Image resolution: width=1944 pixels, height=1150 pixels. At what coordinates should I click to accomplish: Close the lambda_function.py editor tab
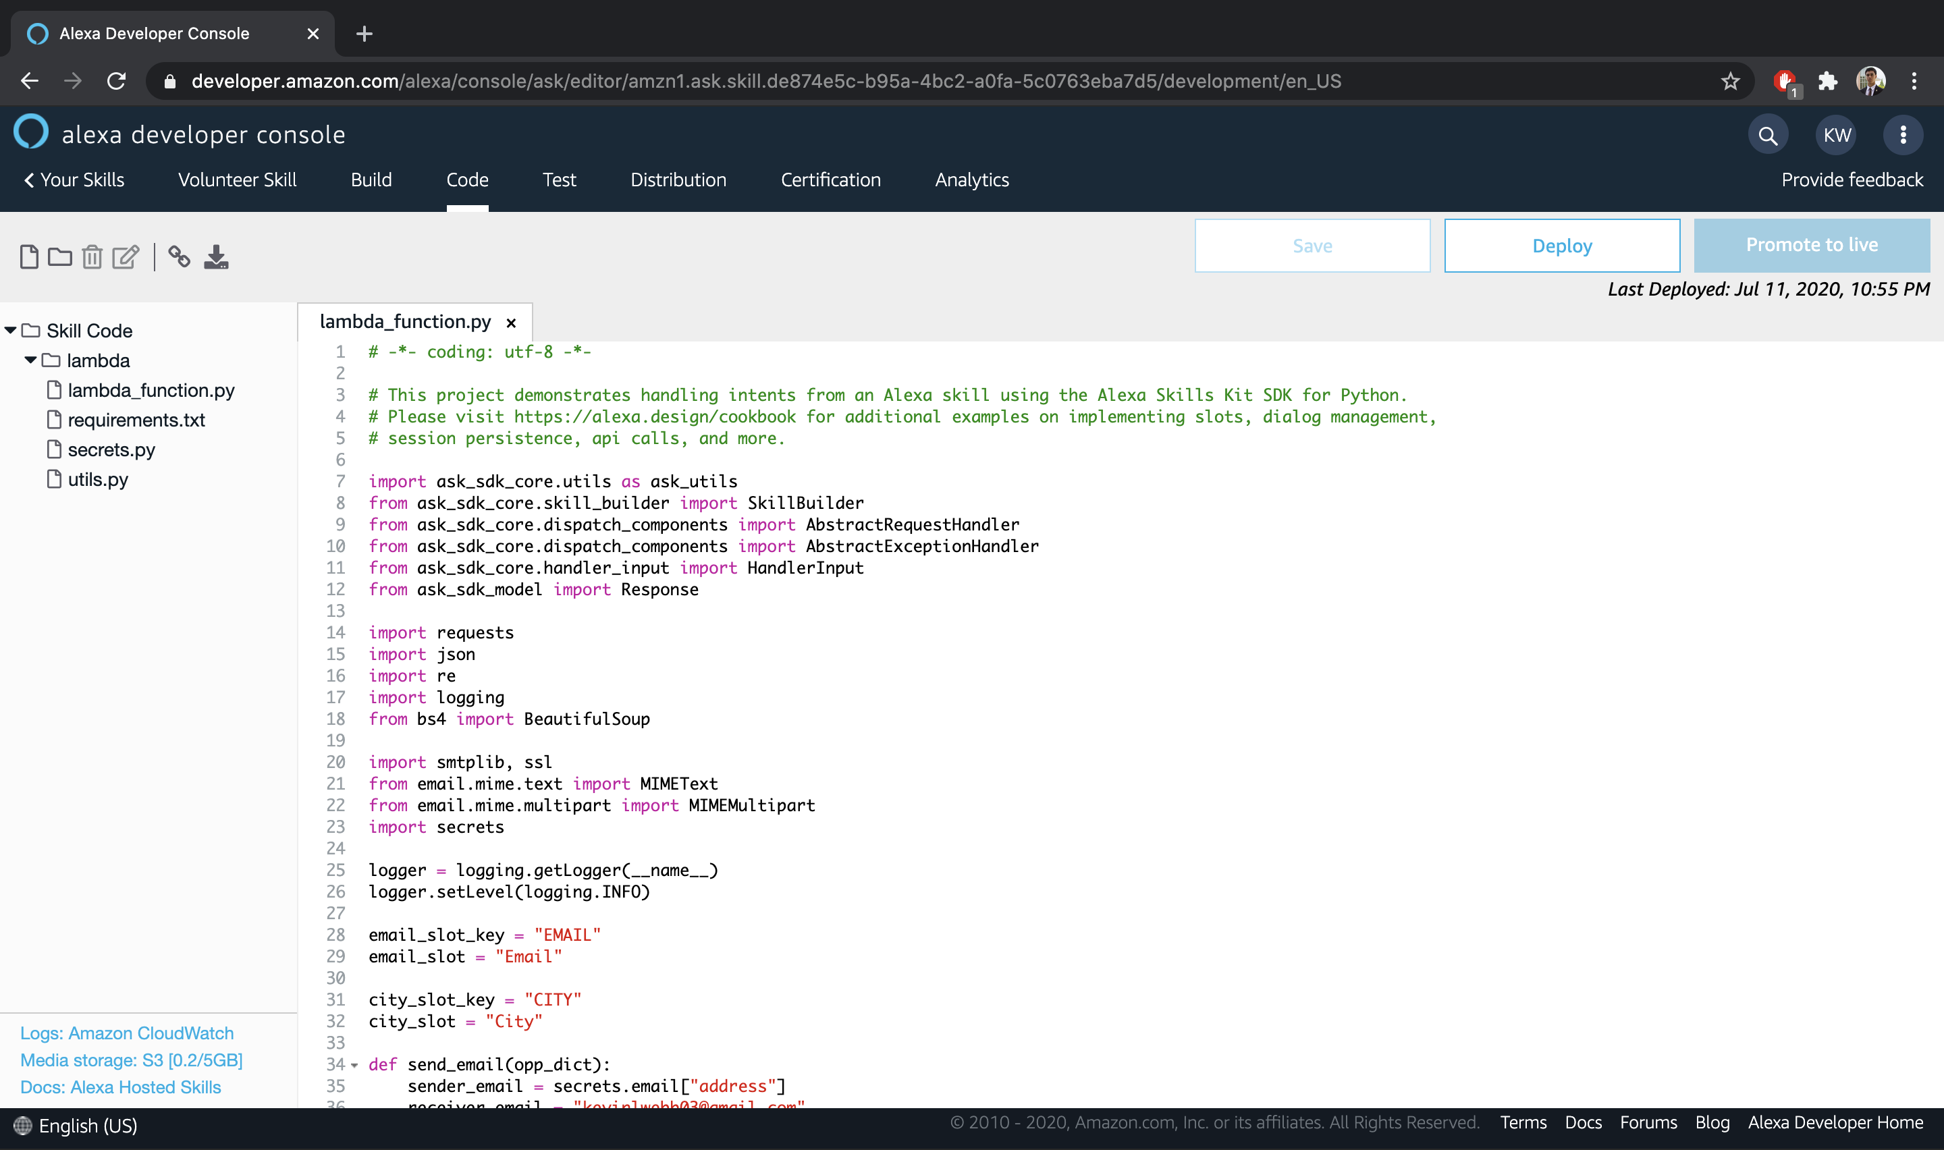coord(512,323)
